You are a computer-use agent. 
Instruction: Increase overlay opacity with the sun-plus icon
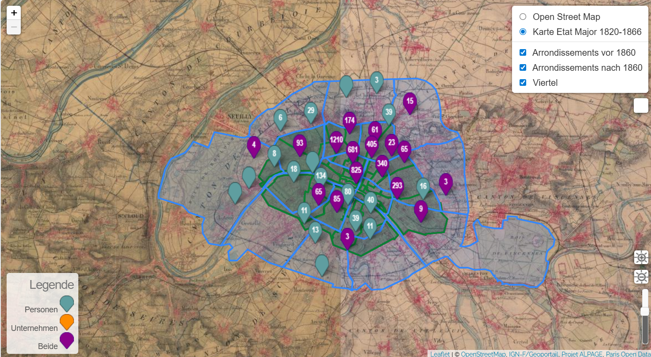[x=641, y=257]
